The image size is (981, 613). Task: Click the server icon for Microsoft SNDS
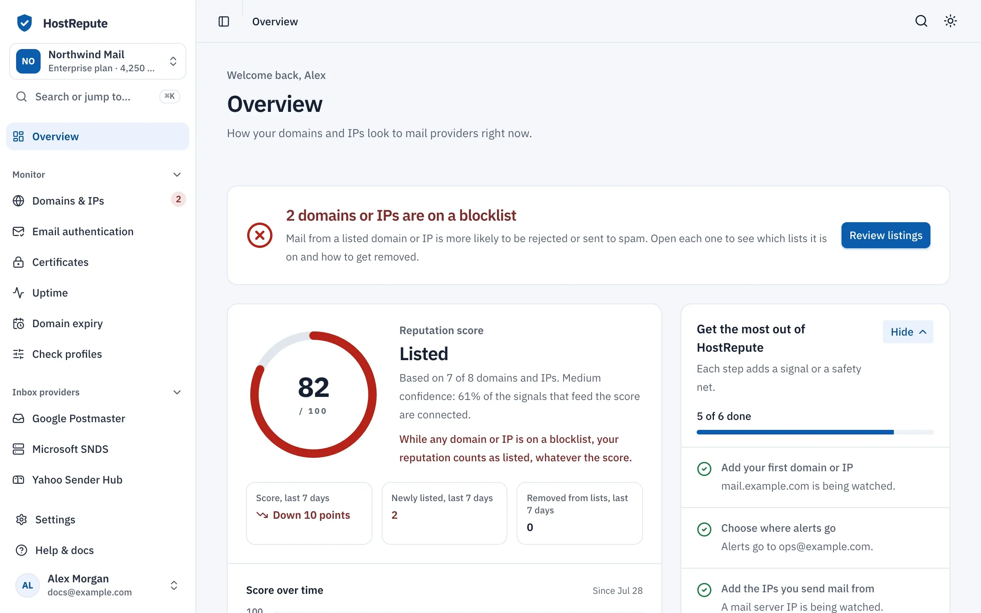point(18,449)
